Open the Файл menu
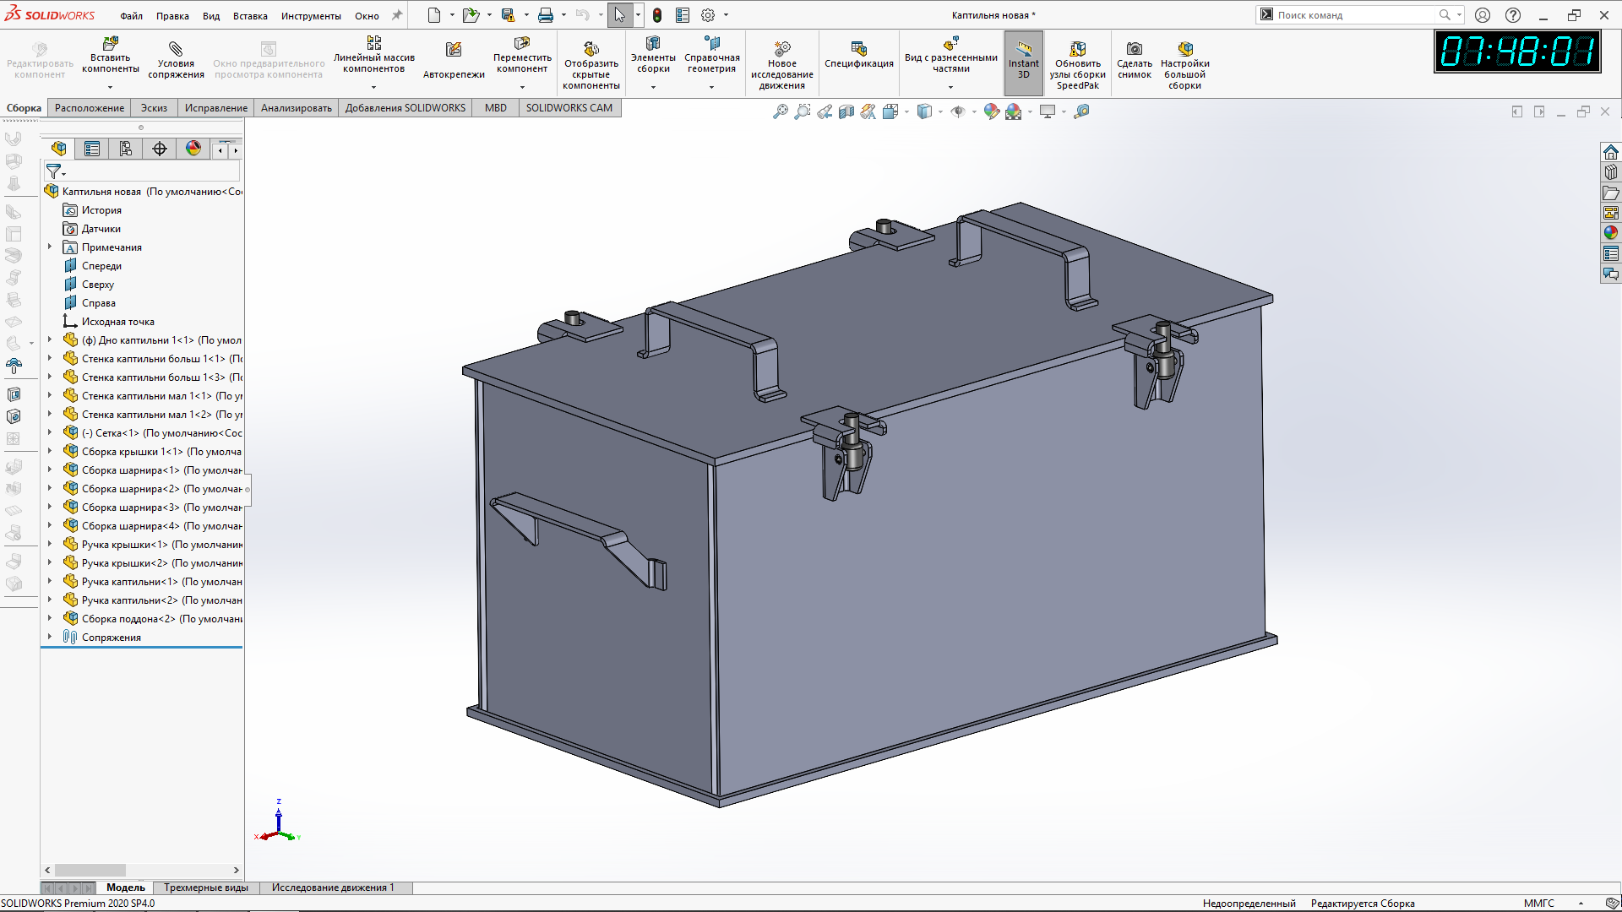Screen dimensions: 1622x912 click(x=131, y=16)
